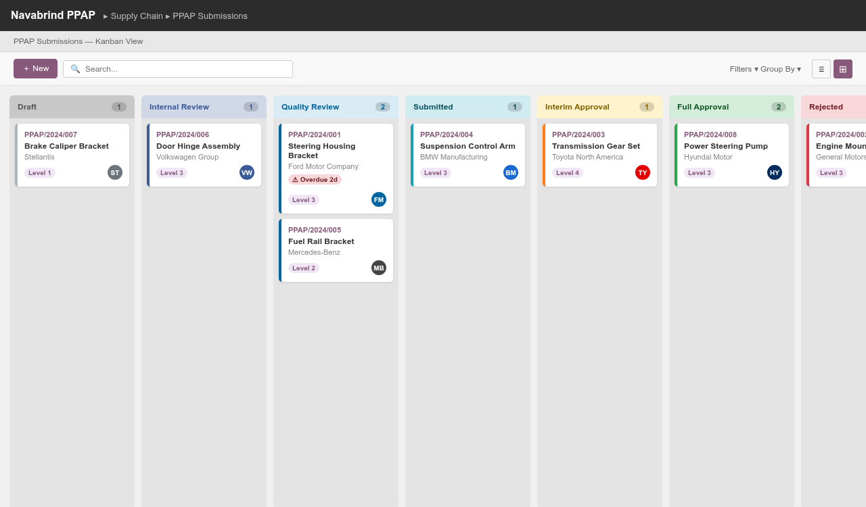This screenshot has height=507, width=866.
Task: Click the TY avatar on Transmission Gear Set
Action: (x=642, y=172)
